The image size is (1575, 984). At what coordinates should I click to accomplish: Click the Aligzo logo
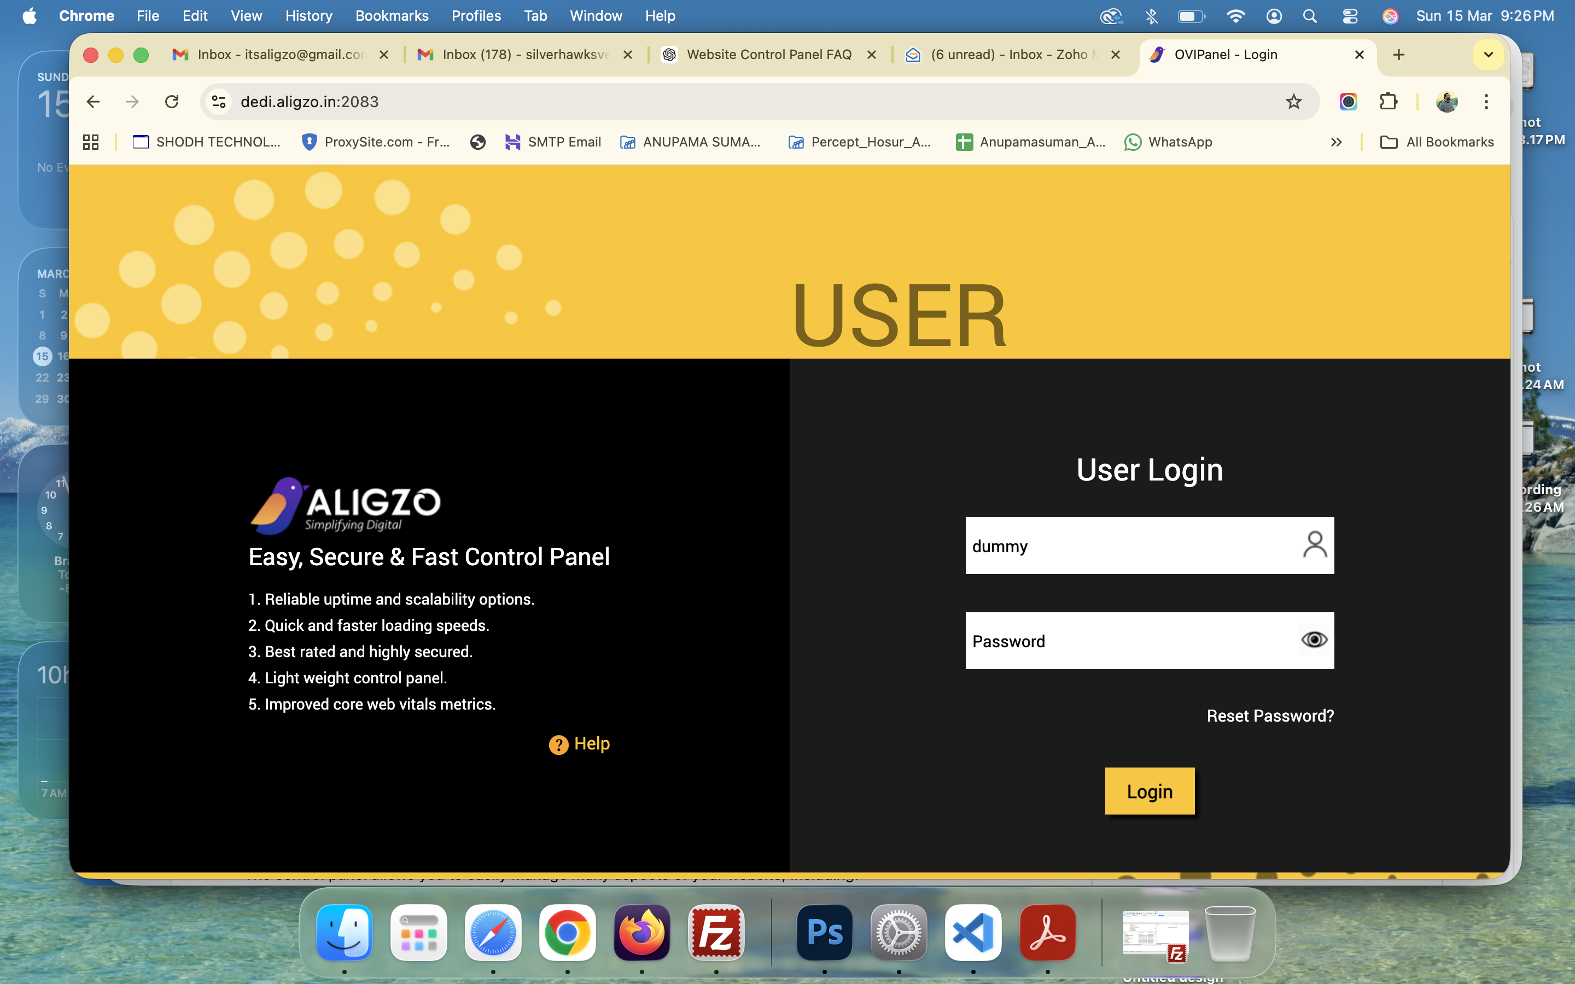coord(346,506)
